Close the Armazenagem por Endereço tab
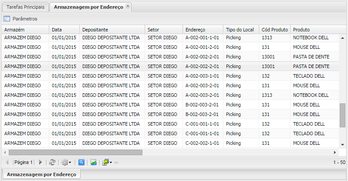The image size is (348, 181). pos(128,6)
